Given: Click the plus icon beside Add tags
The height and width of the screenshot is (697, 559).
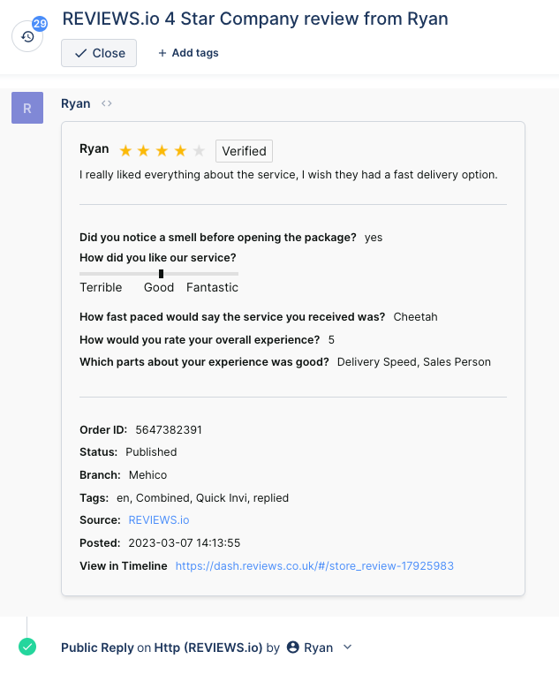Looking at the screenshot, I should point(162,53).
